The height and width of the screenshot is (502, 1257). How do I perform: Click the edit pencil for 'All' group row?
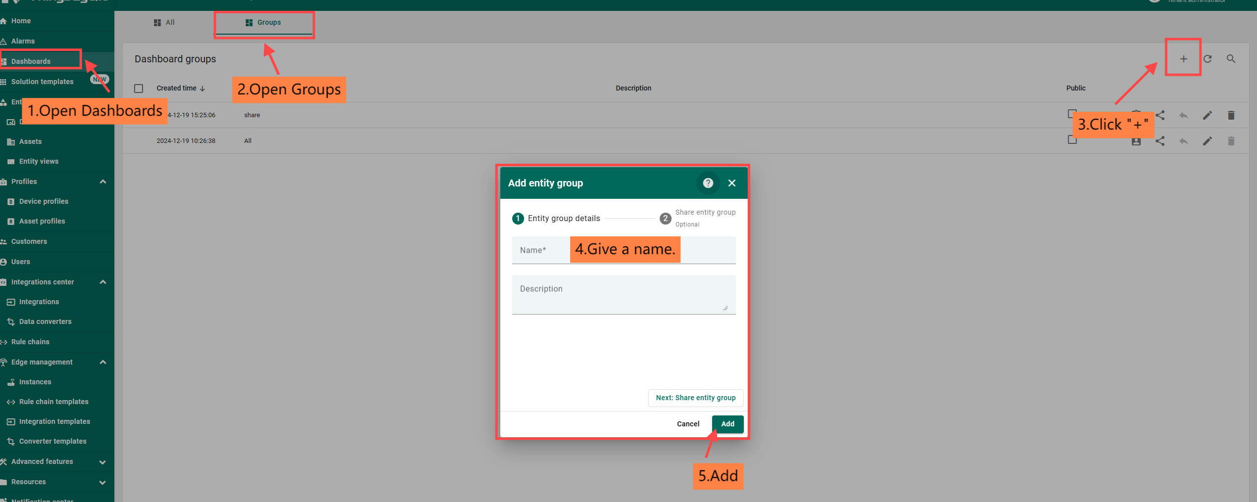click(1207, 141)
